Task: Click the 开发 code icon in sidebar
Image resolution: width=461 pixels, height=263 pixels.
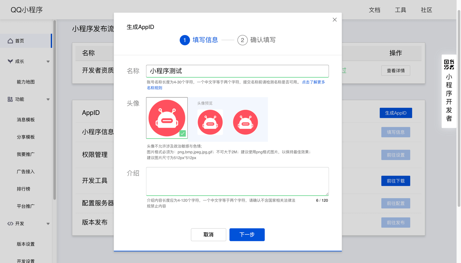Action: tap(10, 224)
